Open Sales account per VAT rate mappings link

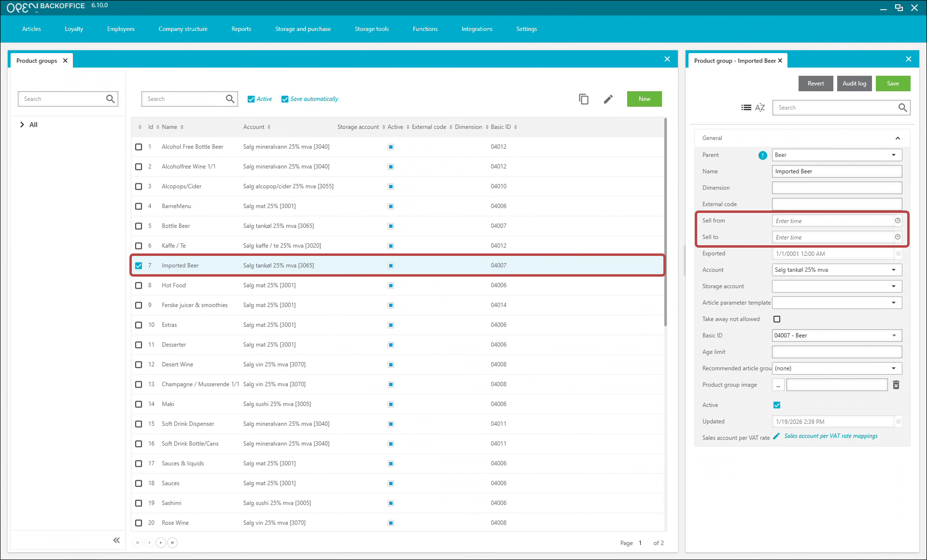(x=831, y=436)
